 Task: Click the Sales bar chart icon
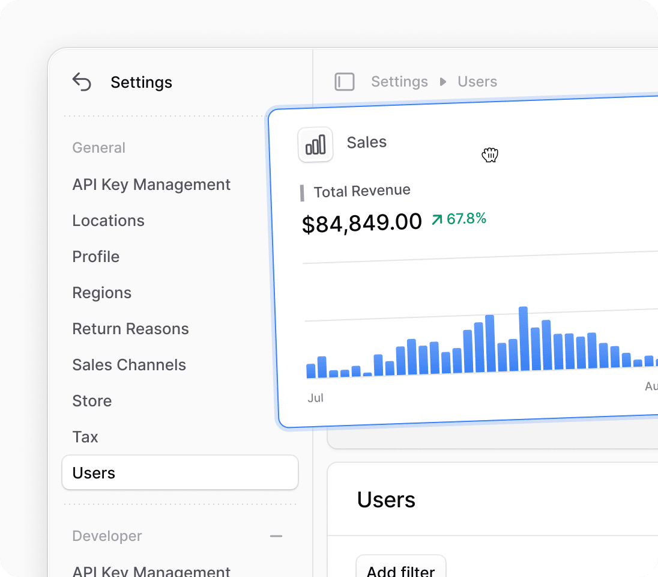coord(315,144)
